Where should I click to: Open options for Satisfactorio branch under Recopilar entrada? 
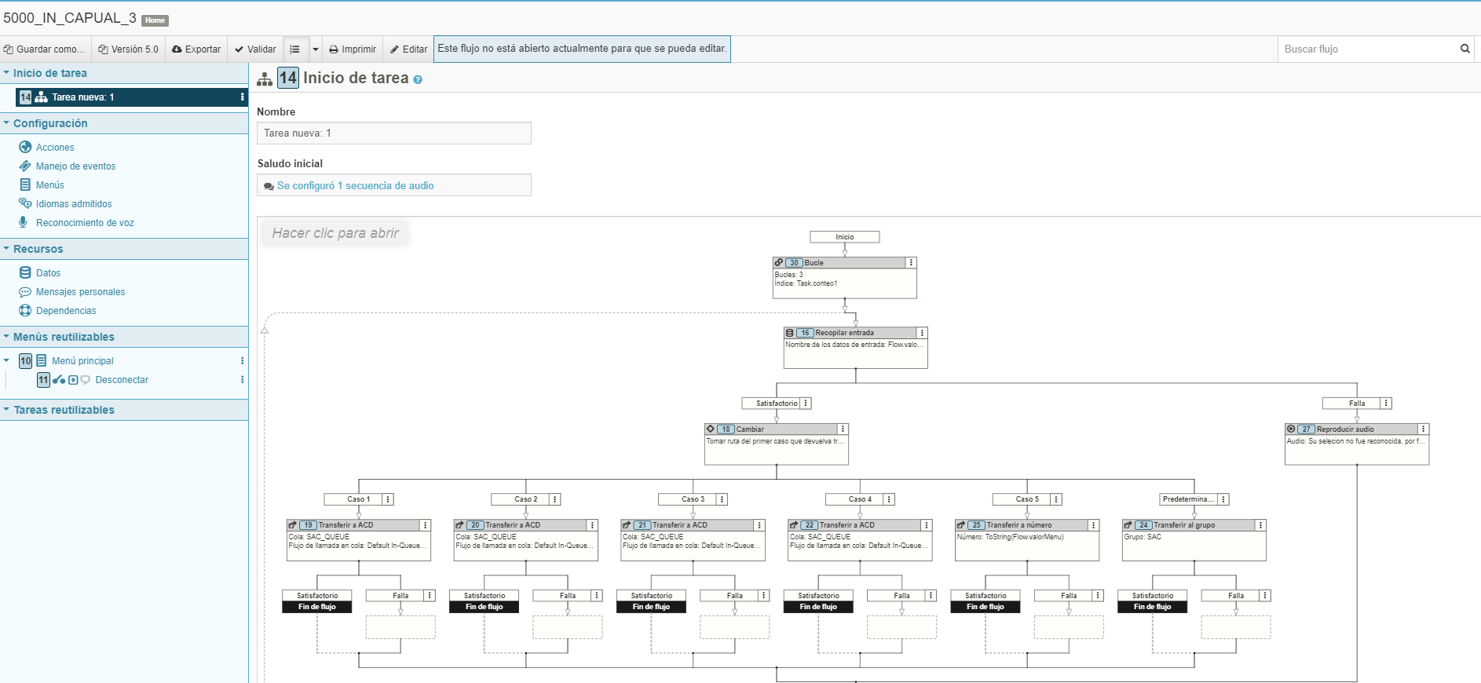point(806,404)
